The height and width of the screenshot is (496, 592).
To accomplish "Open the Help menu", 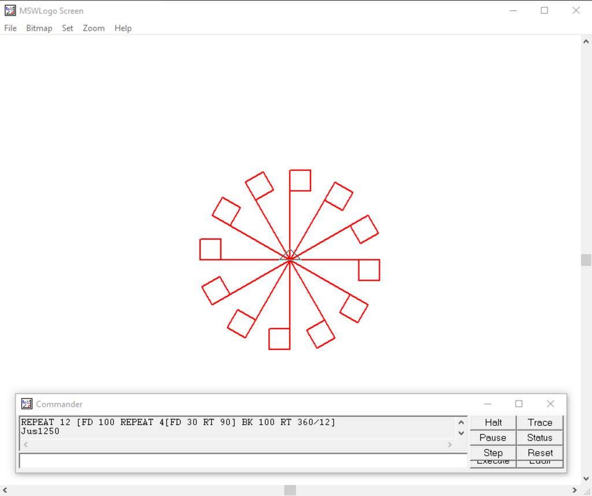I will [x=123, y=28].
